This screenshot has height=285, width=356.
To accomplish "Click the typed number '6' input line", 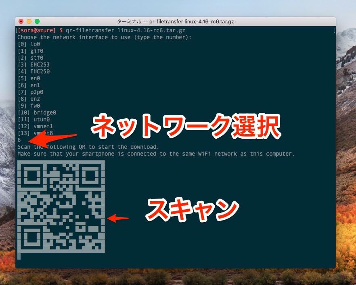I will 19,140.
